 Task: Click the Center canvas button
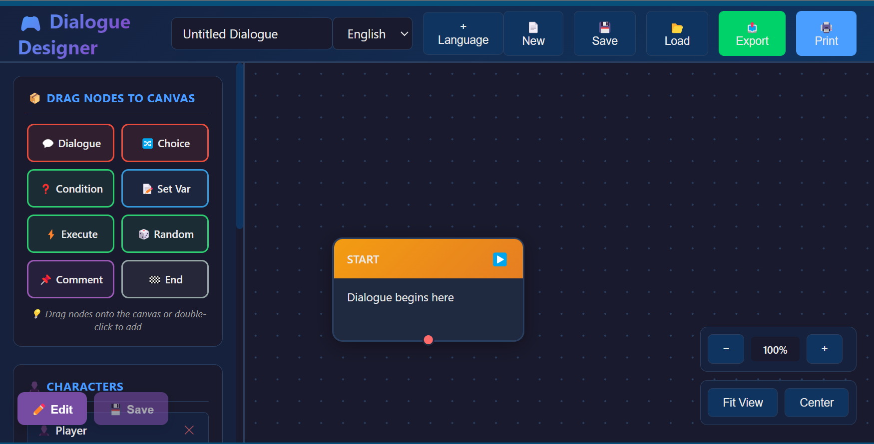tap(817, 403)
